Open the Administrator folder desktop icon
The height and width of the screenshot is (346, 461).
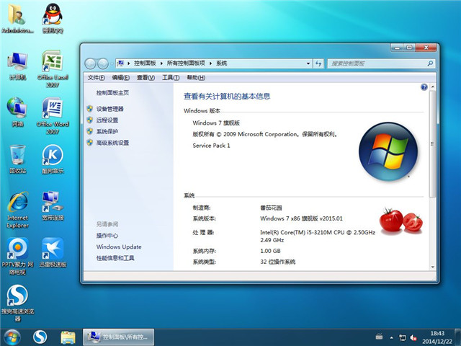(17, 18)
